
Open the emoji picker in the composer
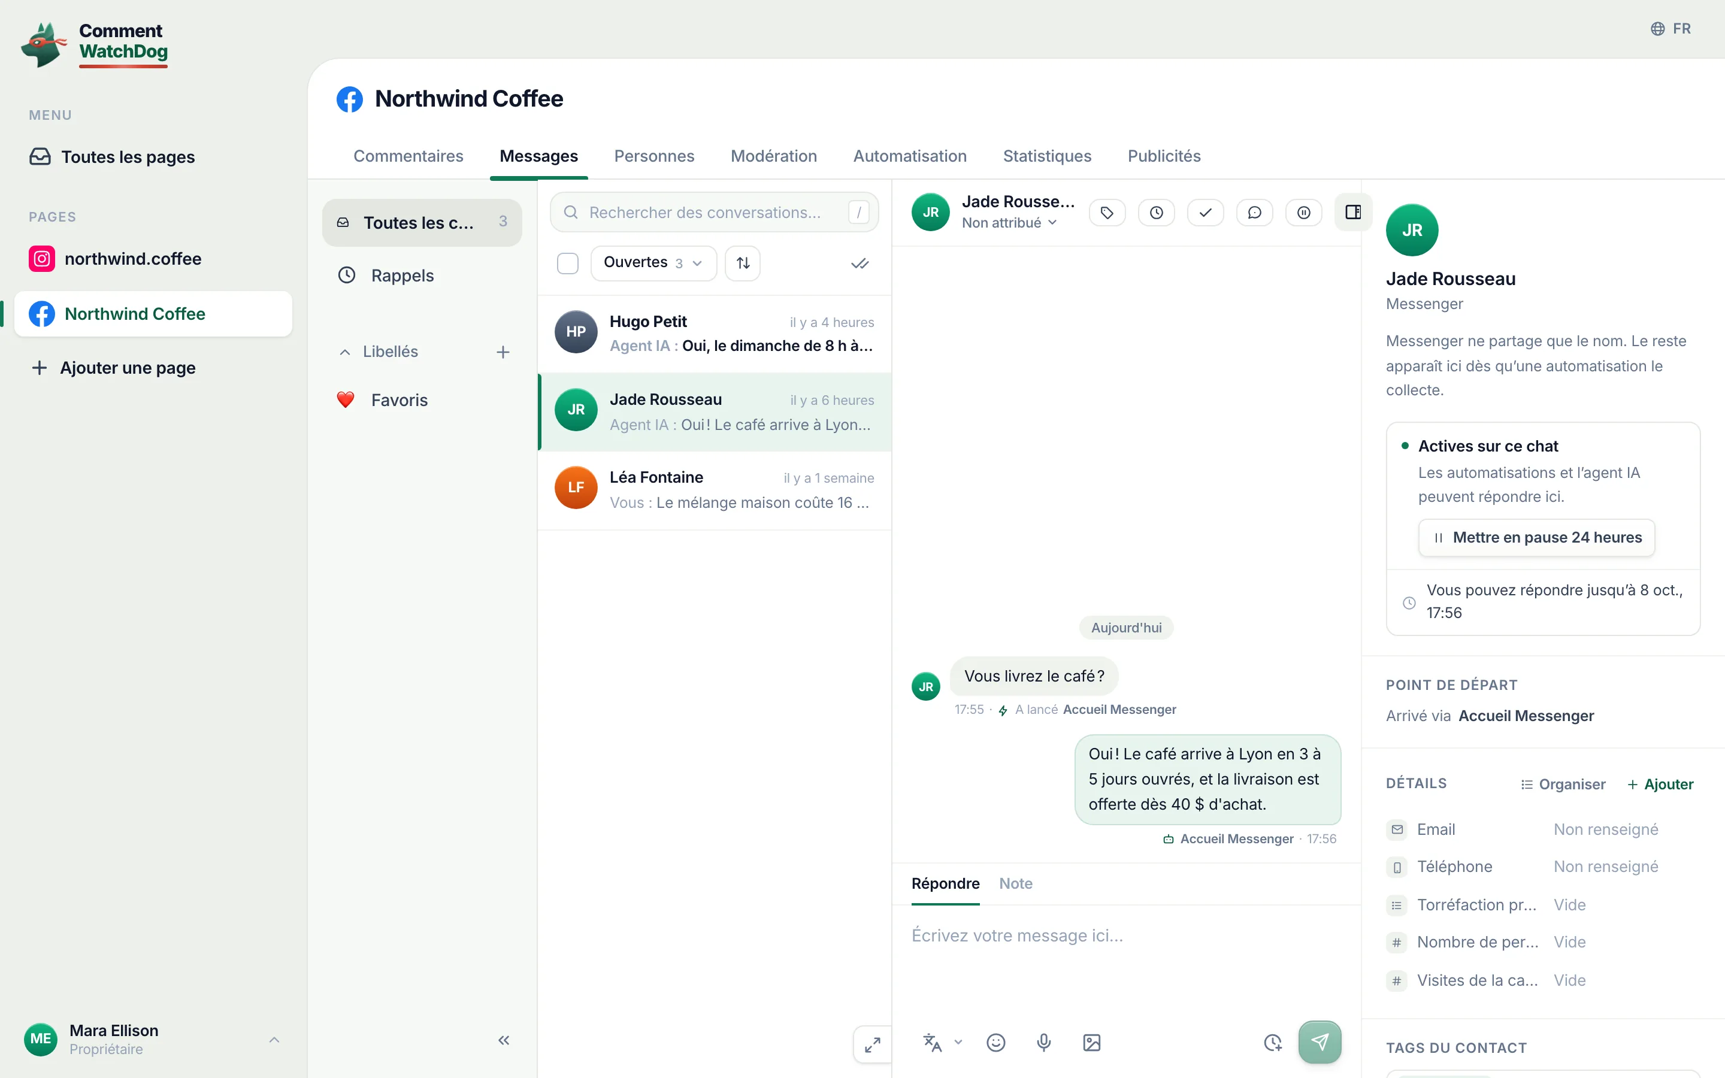point(996,1042)
